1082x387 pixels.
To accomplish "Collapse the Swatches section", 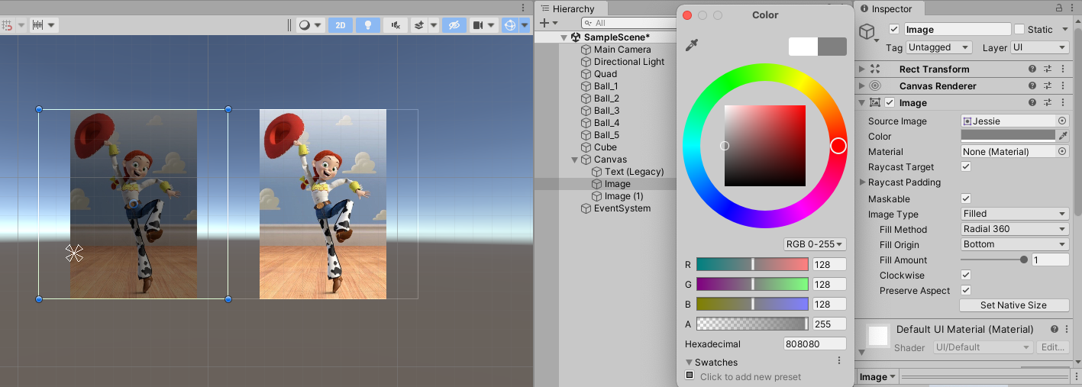I will [689, 363].
